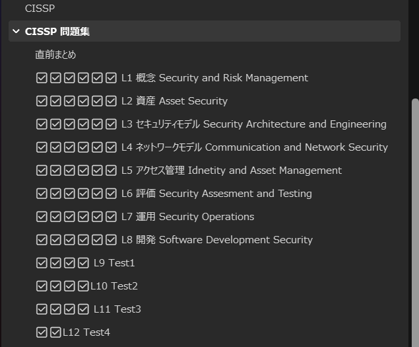
Task: Collapse the CISSP 問題集 section
Action: coord(16,31)
